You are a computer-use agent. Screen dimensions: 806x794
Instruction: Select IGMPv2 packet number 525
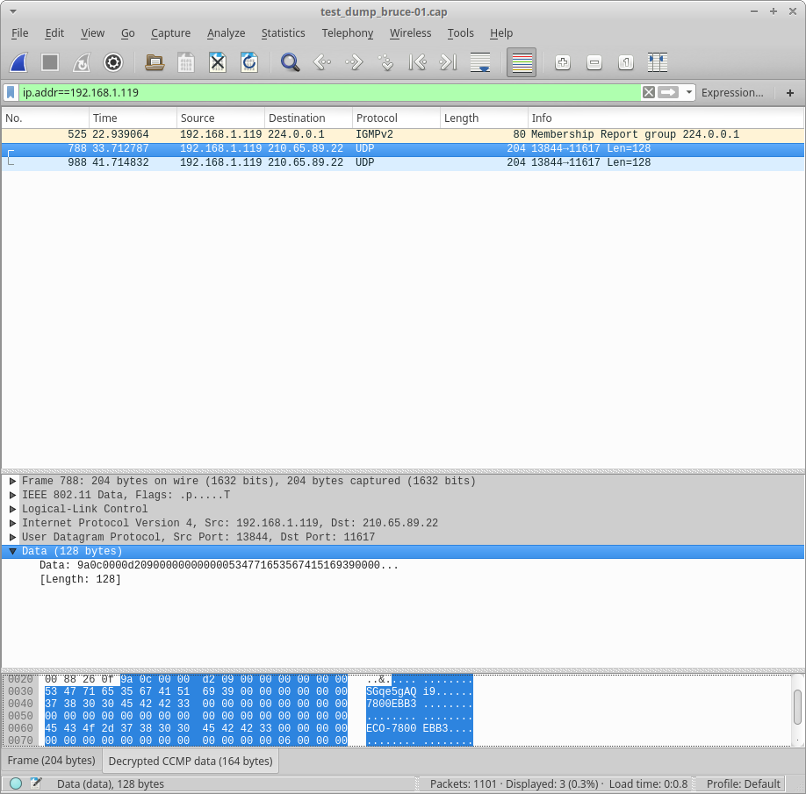(x=403, y=134)
